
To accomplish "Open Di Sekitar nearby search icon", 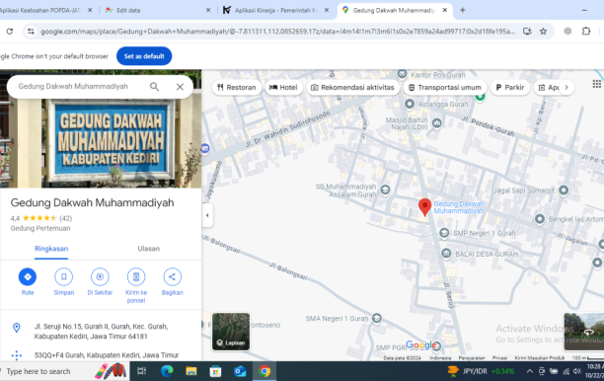I will pyautogui.click(x=100, y=276).
